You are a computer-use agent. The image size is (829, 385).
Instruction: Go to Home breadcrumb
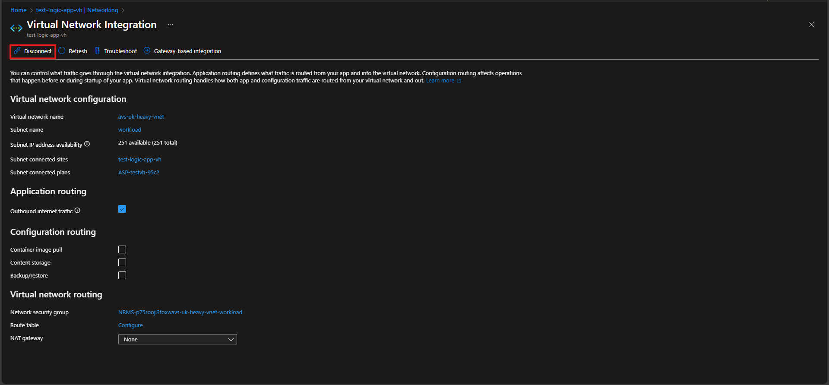[19, 10]
